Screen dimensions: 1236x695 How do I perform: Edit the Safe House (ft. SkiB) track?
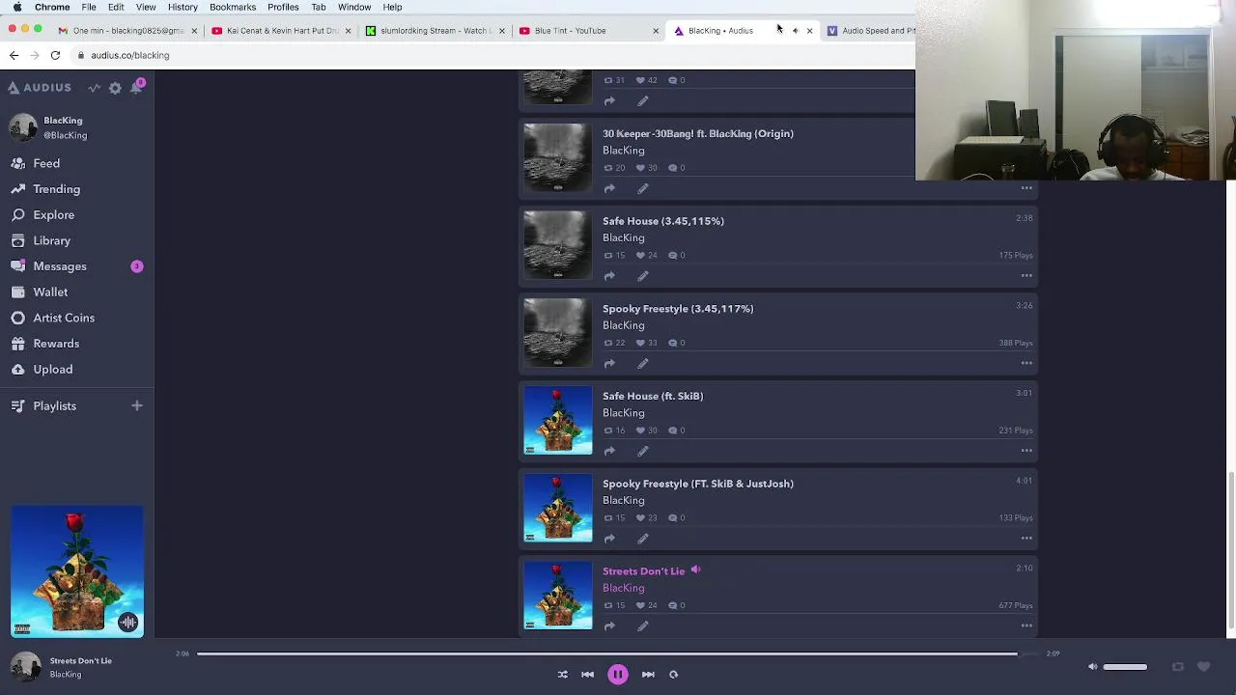point(643,451)
